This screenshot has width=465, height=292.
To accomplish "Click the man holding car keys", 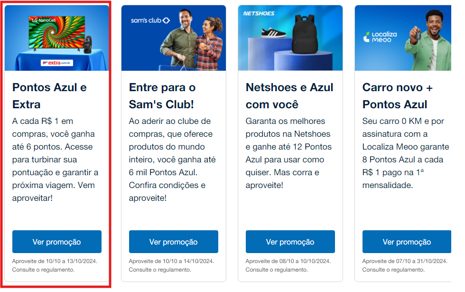I will tap(428, 40).
